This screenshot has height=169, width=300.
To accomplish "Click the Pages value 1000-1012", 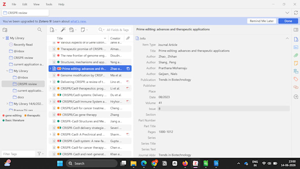I will (166, 132).
